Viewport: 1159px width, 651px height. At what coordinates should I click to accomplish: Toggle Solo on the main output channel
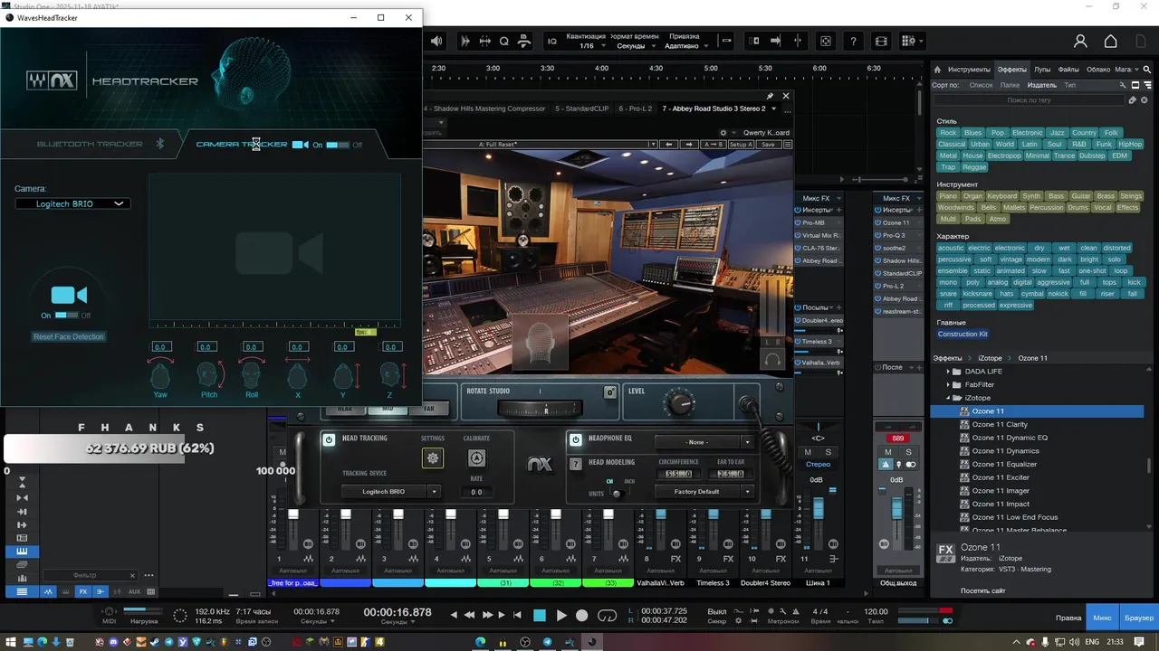coord(908,452)
